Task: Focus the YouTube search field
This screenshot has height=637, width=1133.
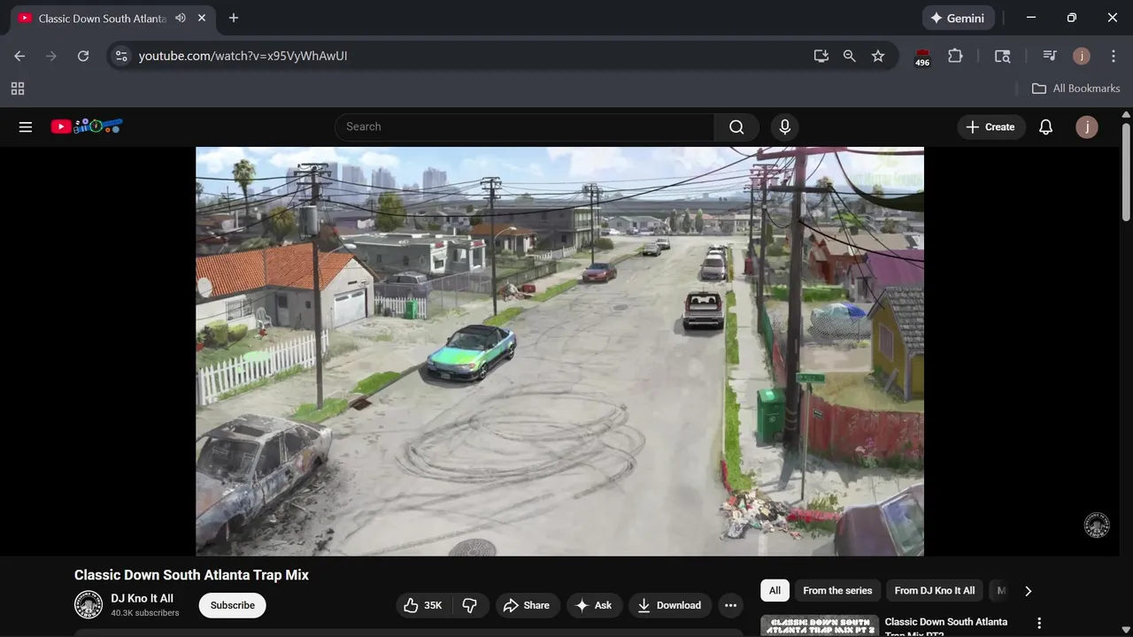Action: 525,127
